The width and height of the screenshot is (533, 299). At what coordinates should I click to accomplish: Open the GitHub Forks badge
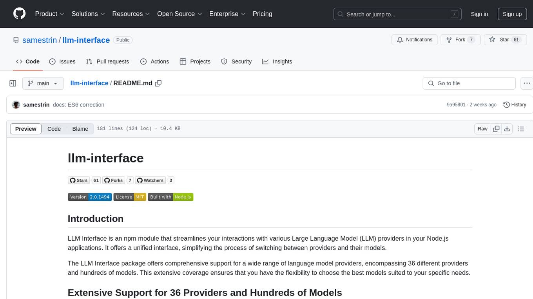(x=118, y=180)
